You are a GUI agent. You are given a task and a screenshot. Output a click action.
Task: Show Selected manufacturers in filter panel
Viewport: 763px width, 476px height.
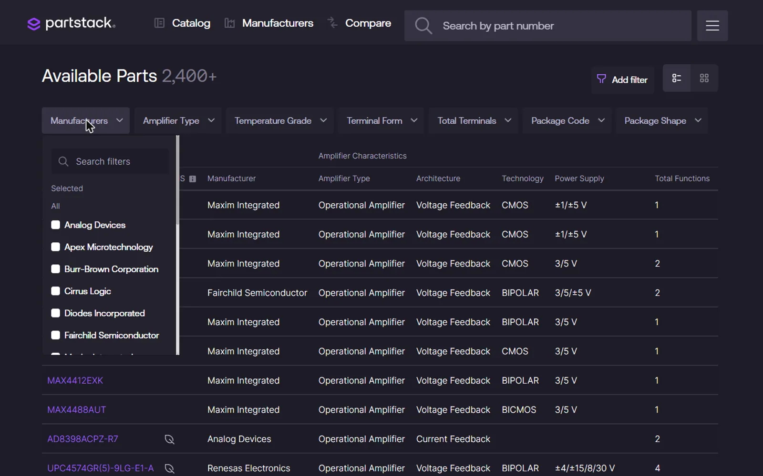pos(67,188)
